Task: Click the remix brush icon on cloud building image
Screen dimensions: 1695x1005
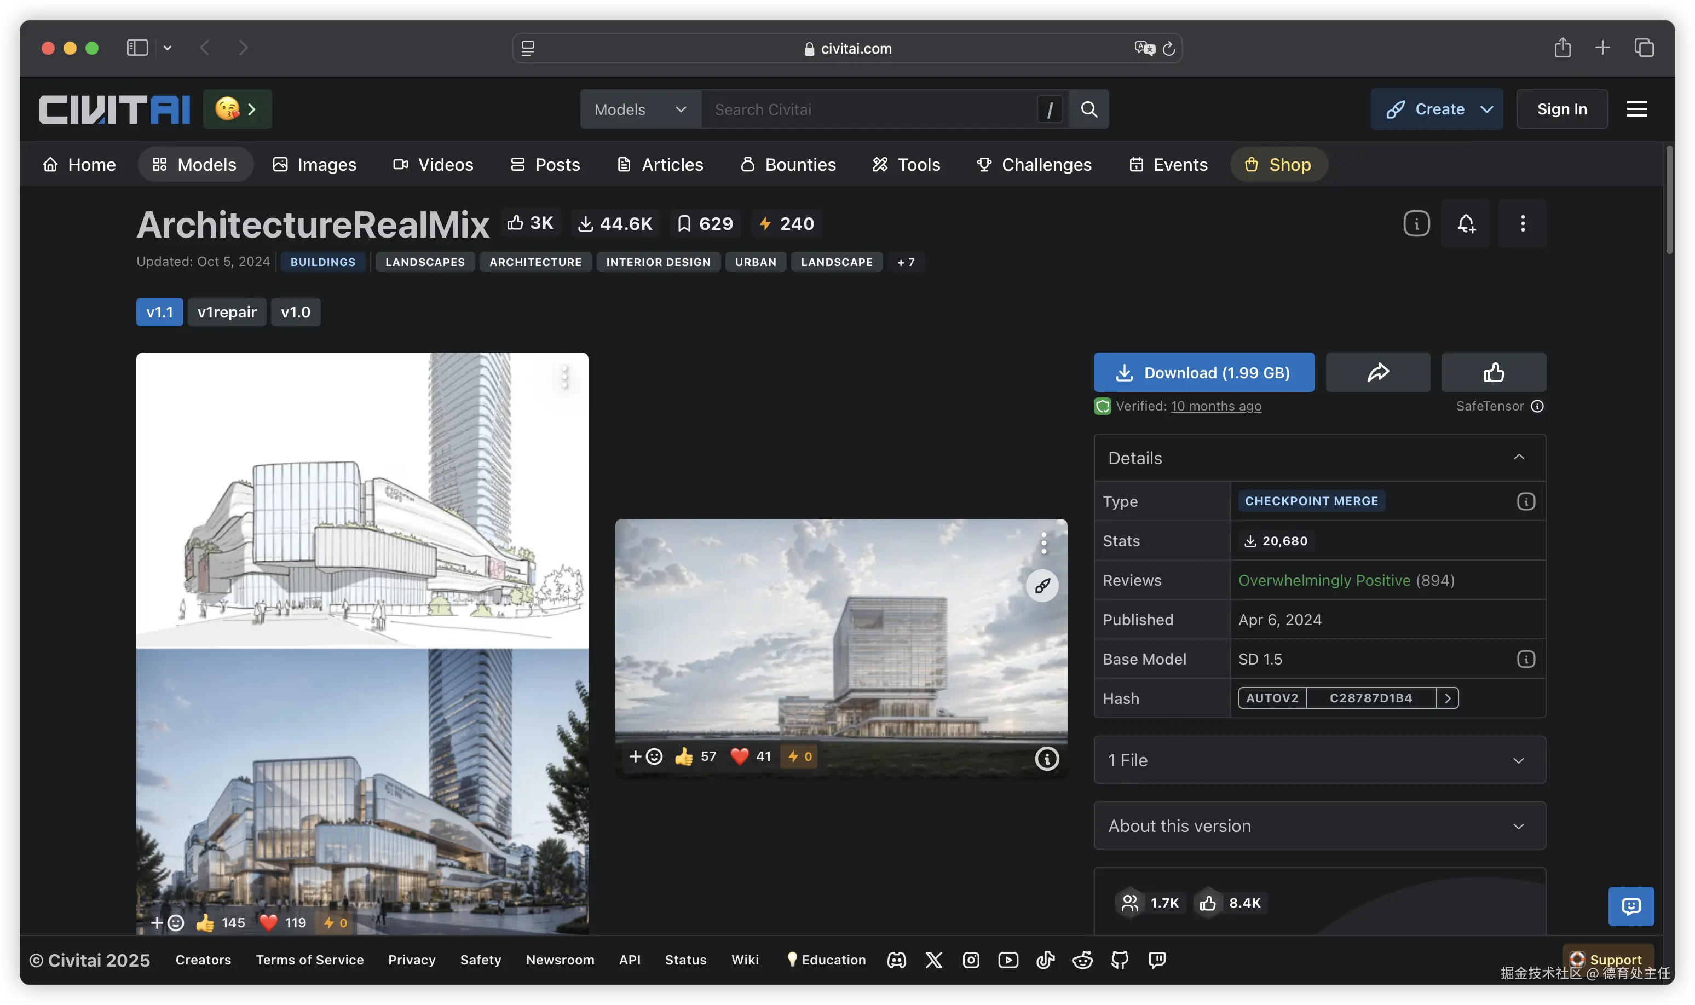Action: (x=1042, y=585)
